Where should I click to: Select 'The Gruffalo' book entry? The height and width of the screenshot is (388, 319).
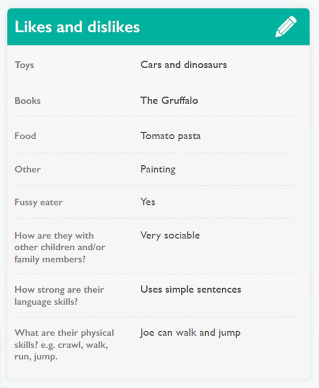coord(169,100)
